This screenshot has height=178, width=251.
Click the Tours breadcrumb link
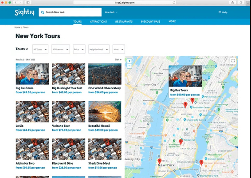tap(26, 28)
